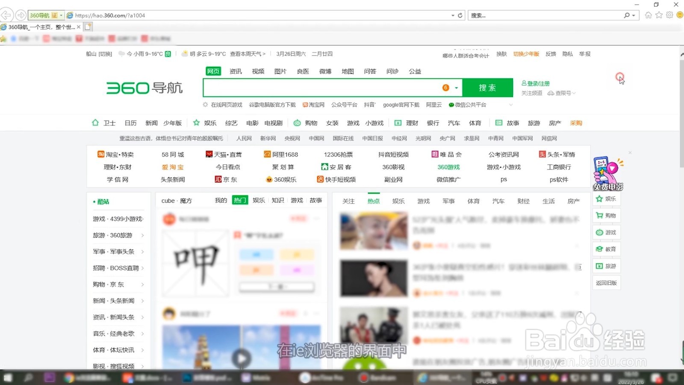
Task: Open 快手短视频 site link
Action: (x=336, y=180)
